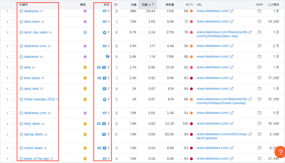Expand the "best deals" row
The image size is (285, 163).
click(7, 78)
